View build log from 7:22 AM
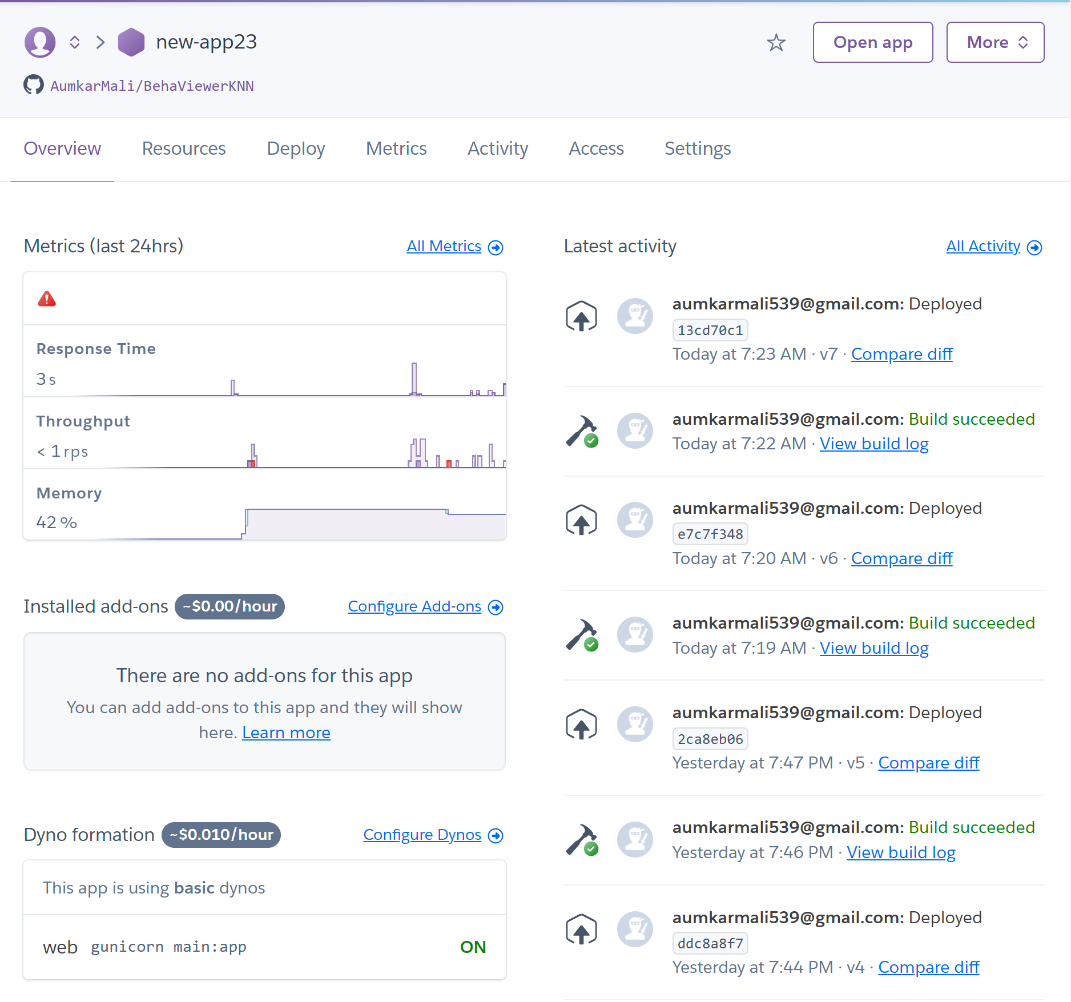This screenshot has height=1002, width=1071. [x=874, y=444]
